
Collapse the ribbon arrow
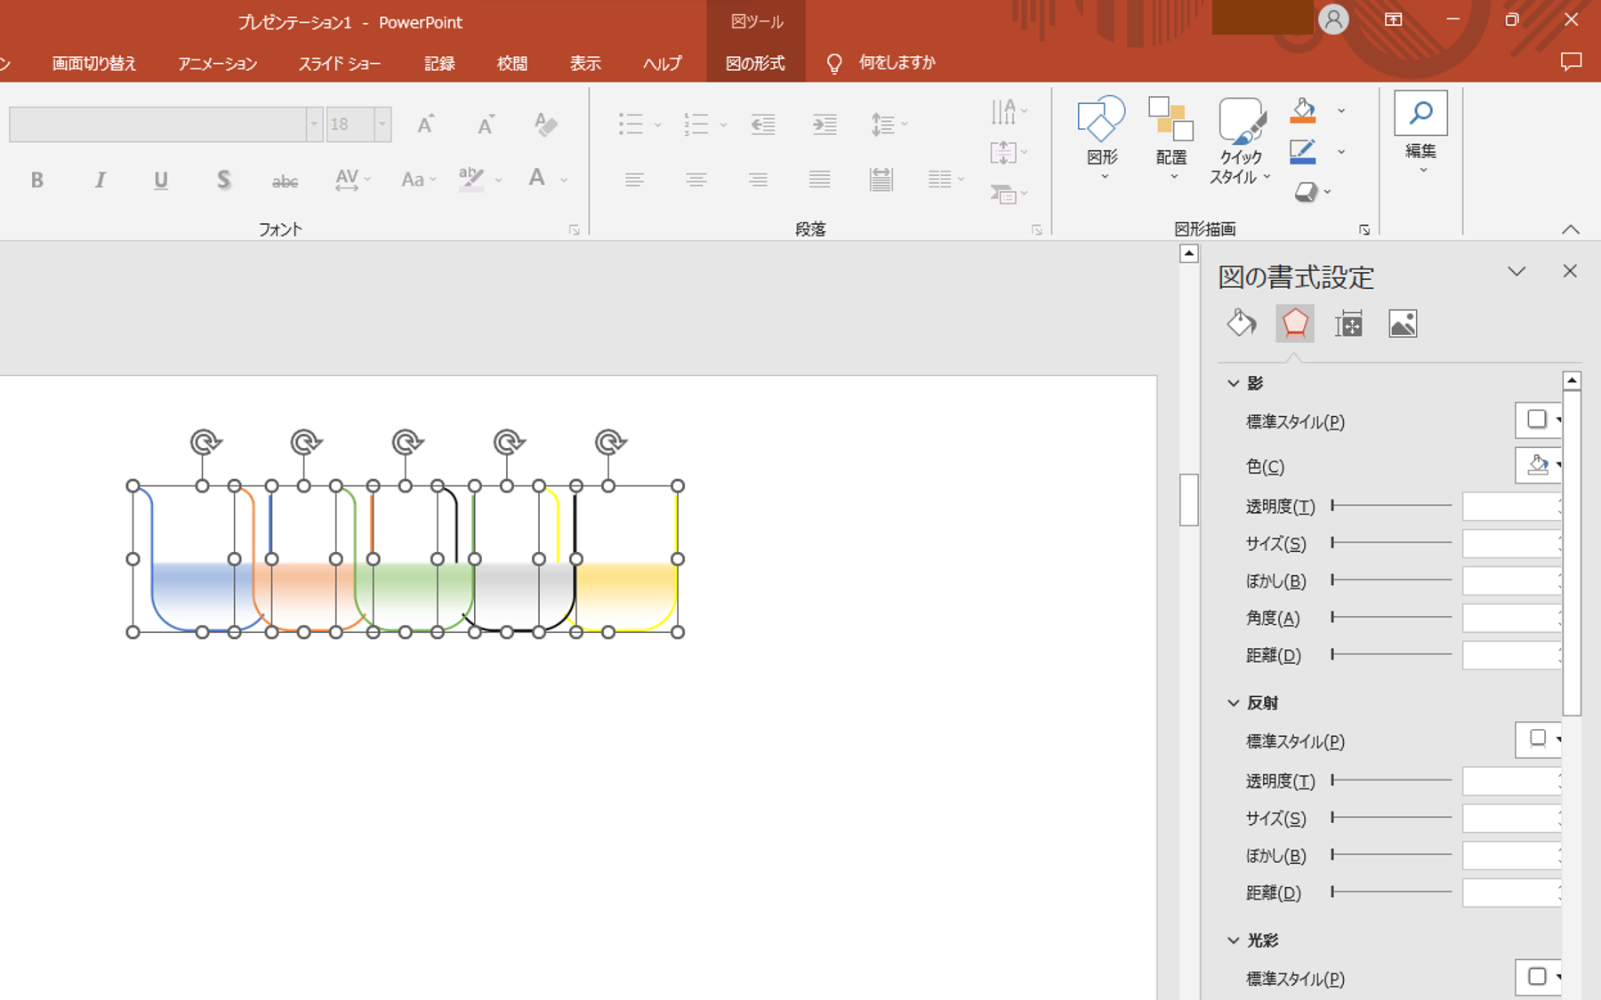pyautogui.click(x=1571, y=229)
